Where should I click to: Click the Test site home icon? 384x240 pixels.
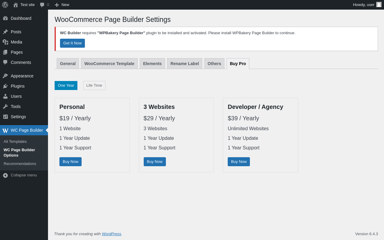tap(16, 5)
